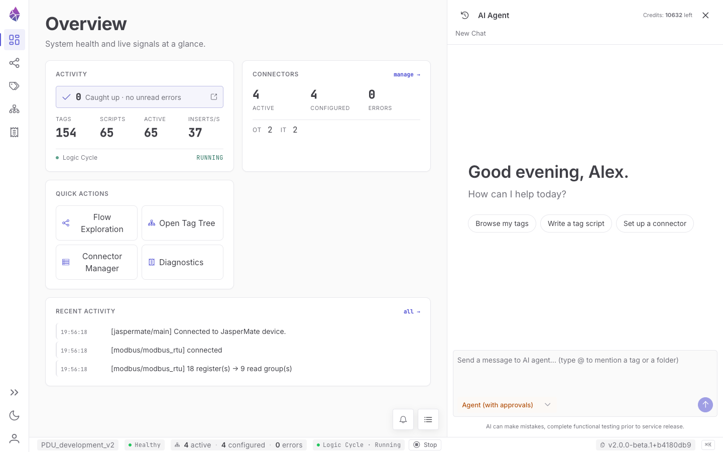Click the OT 2 connector count
Viewport: 723px width, 452px height.
click(x=263, y=130)
